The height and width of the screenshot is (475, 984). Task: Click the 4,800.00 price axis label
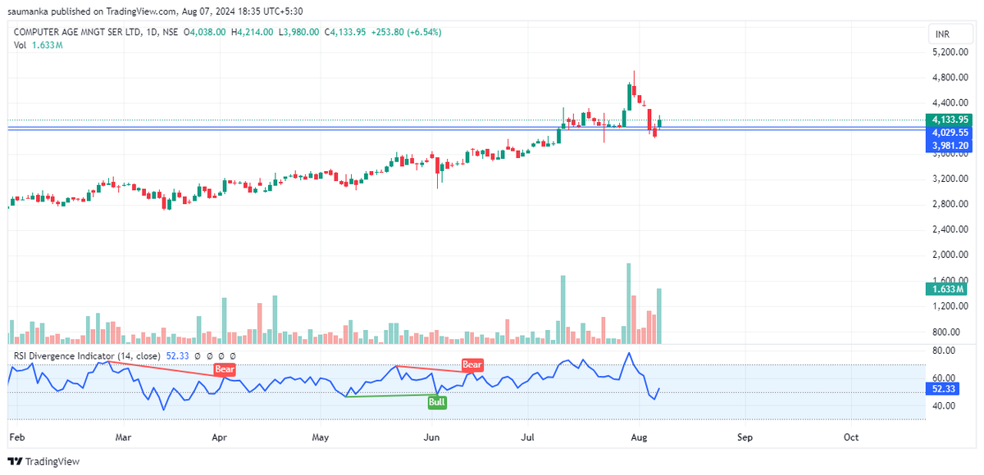950,78
